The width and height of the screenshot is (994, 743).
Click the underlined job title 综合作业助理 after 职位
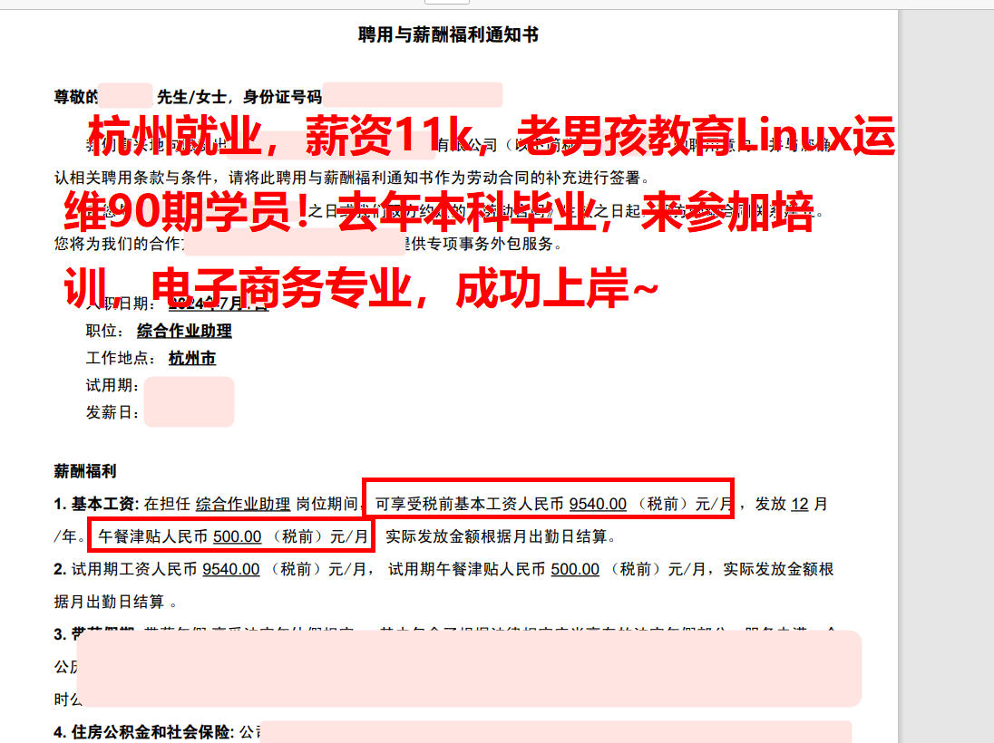184,331
